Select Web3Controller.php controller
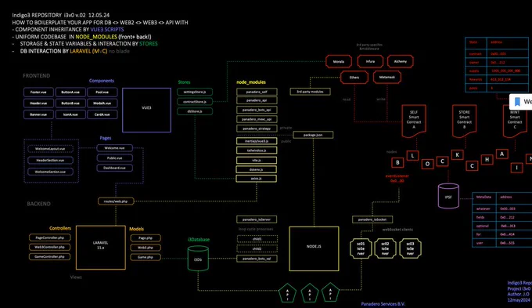Viewport: 532px width, 308px height. click(49, 247)
